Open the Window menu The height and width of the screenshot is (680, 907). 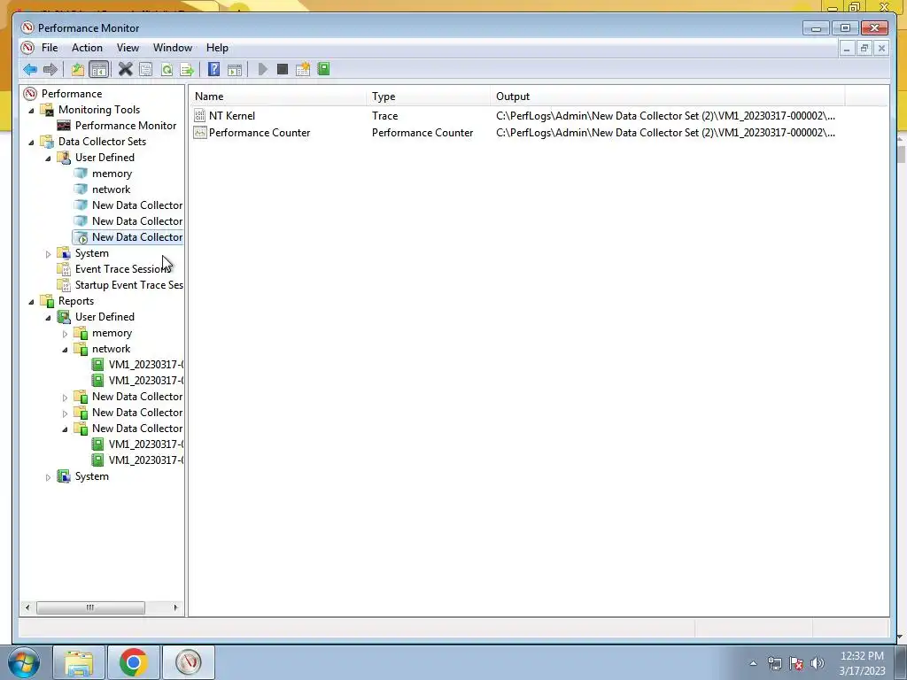click(173, 48)
